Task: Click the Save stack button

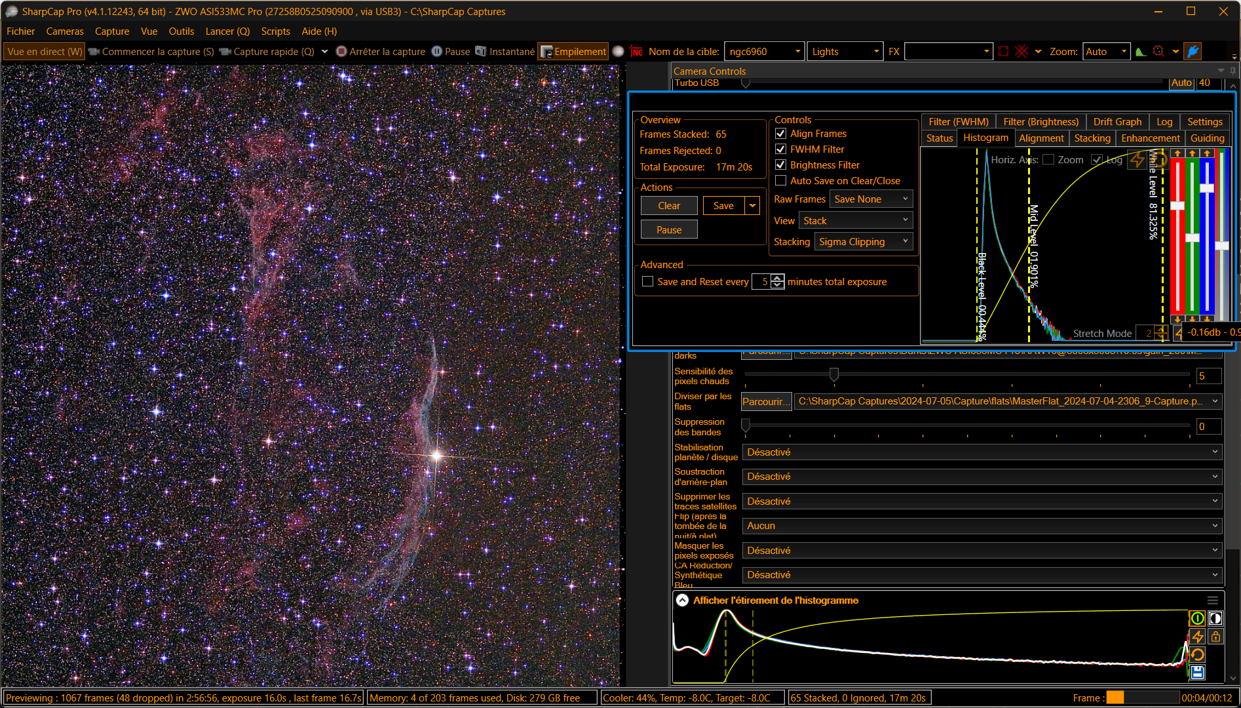Action: click(x=723, y=205)
